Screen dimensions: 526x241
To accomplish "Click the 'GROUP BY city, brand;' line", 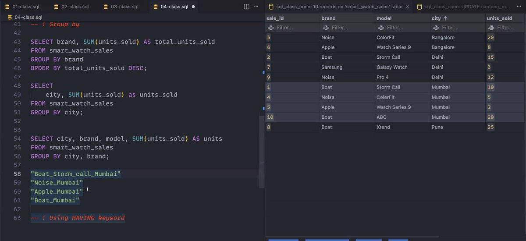I will [x=70, y=156].
